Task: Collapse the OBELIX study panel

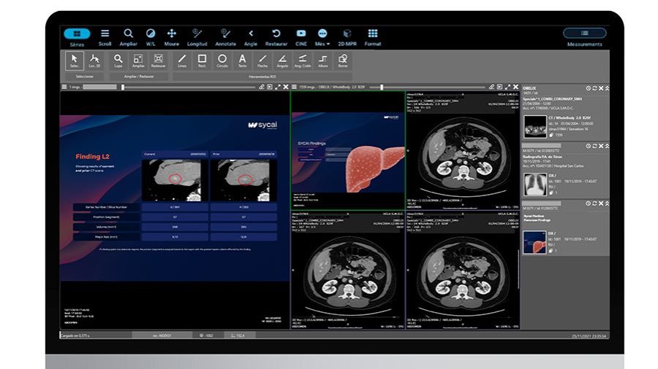Action: click(x=607, y=88)
